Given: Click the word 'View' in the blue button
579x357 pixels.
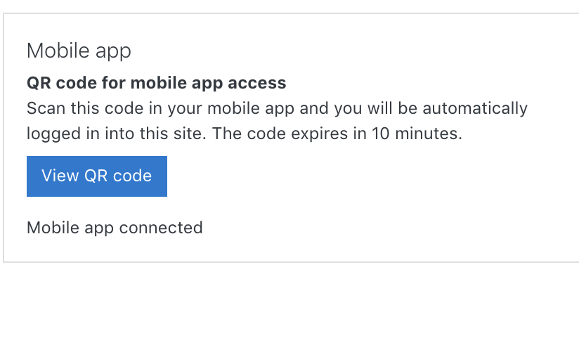Looking at the screenshot, I should click(60, 176).
